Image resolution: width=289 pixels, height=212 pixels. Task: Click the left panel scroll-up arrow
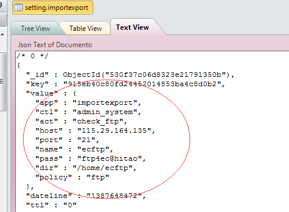(x=2, y=34)
